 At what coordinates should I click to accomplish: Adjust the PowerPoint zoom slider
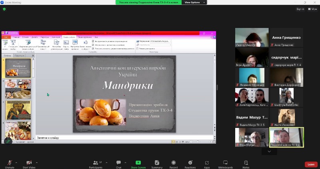coord(198,142)
